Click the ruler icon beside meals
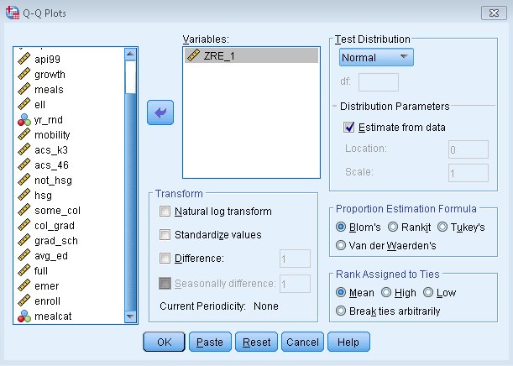 pos(24,89)
